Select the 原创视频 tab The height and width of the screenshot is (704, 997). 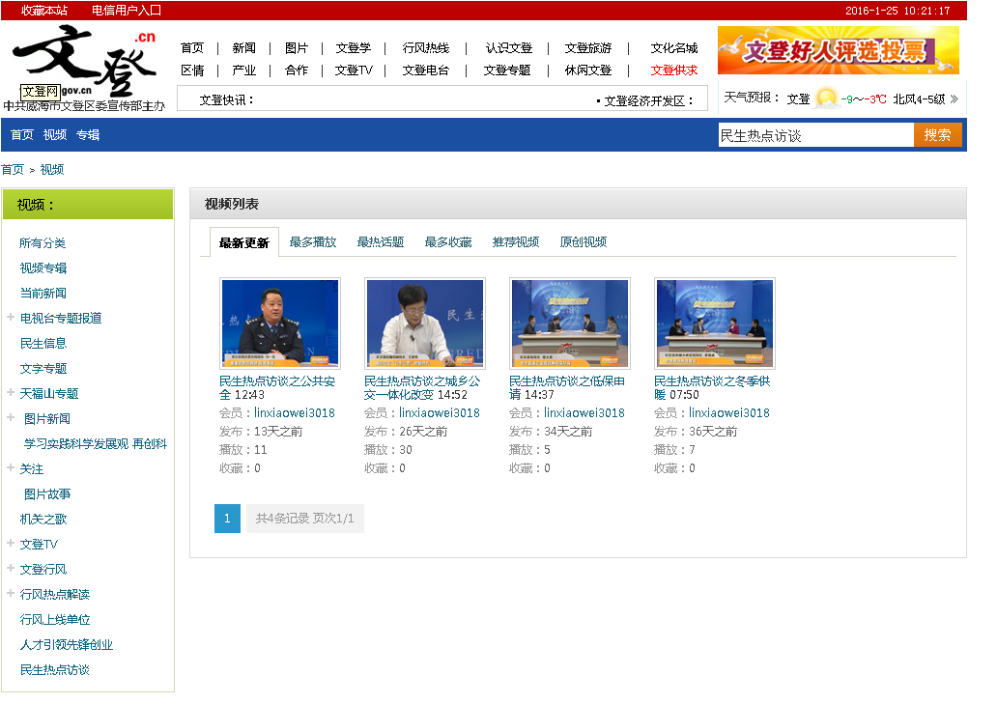(x=584, y=242)
